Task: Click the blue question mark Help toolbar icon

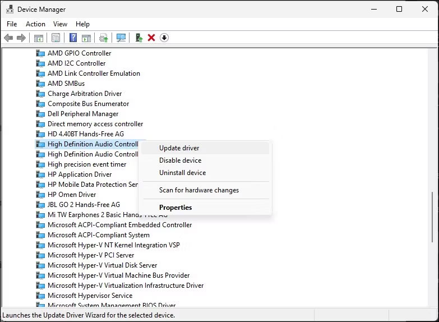Action: point(73,38)
